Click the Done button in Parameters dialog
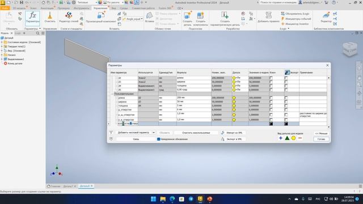Viewport: 363px width, 204px height. click(321, 139)
